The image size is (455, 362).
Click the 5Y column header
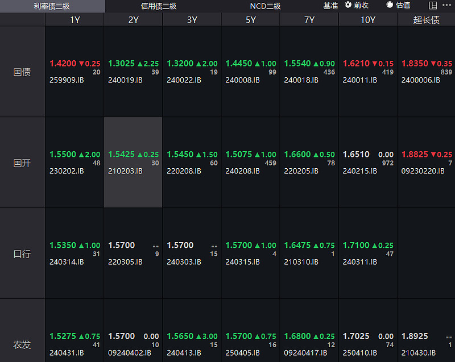(x=250, y=20)
